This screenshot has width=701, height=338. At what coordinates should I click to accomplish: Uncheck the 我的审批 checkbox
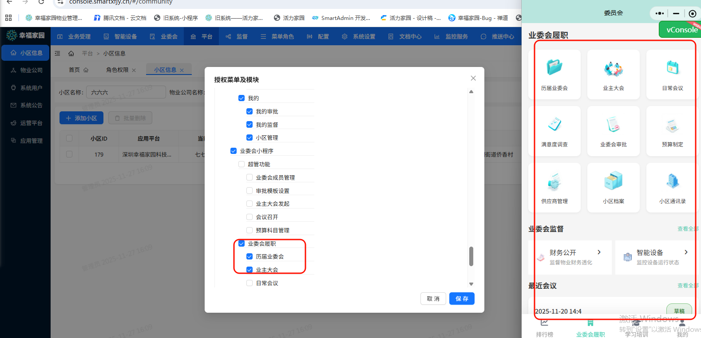pyautogui.click(x=250, y=111)
